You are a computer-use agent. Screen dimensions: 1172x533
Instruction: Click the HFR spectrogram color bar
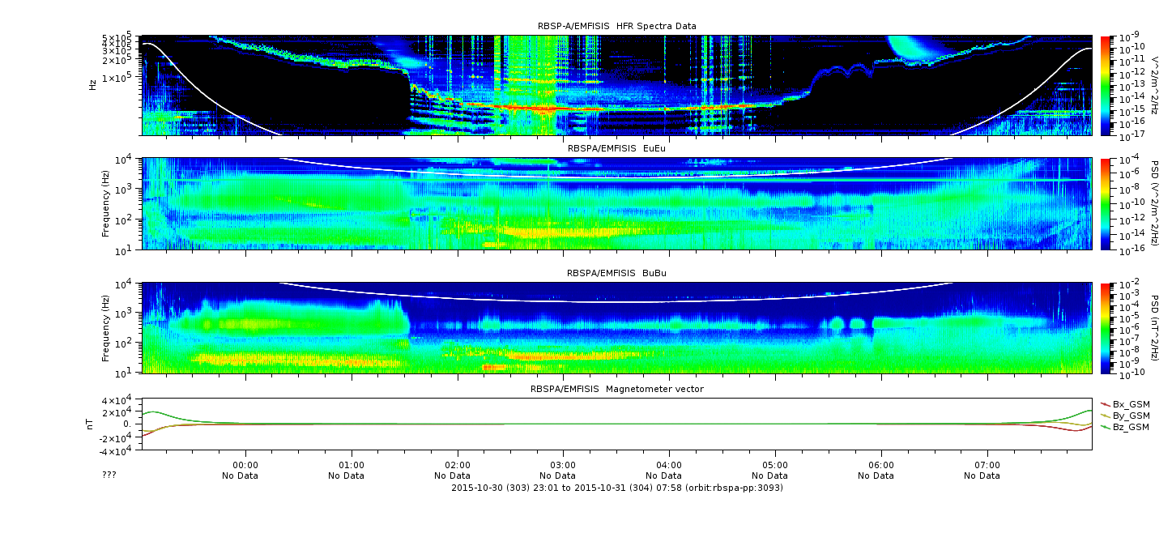(1106, 85)
